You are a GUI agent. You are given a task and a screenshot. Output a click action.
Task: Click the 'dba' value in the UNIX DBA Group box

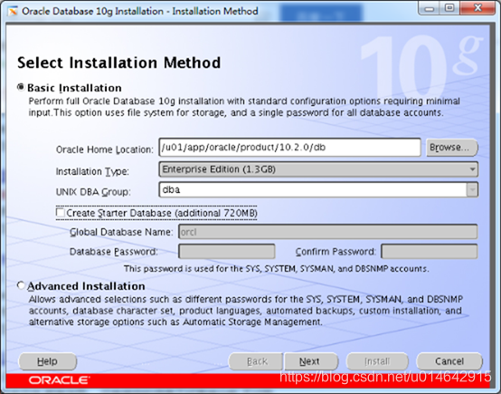[x=171, y=190]
